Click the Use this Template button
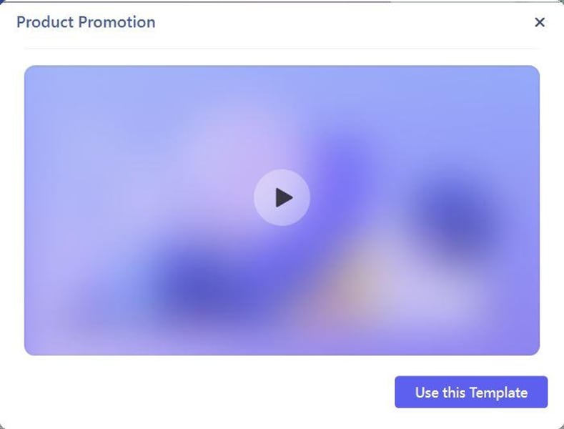The height and width of the screenshot is (429, 564). coord(471,392)
